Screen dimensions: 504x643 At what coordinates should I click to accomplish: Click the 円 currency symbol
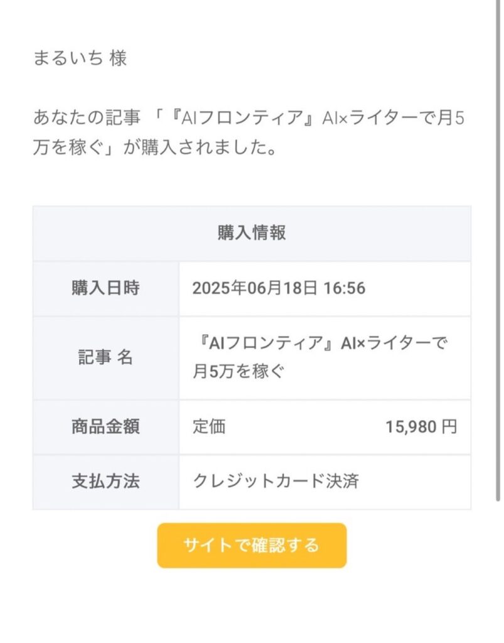click(449, 426)
